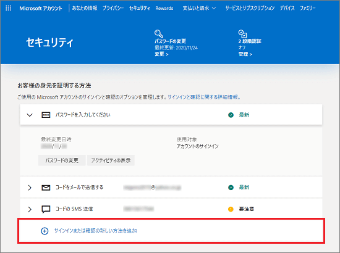Open サービスとサブスクリプション tab
The height and width of the screenshot is (253, 340).
[250, 8]
